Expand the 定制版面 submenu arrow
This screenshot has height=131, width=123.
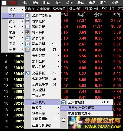[x=58, y=56]
